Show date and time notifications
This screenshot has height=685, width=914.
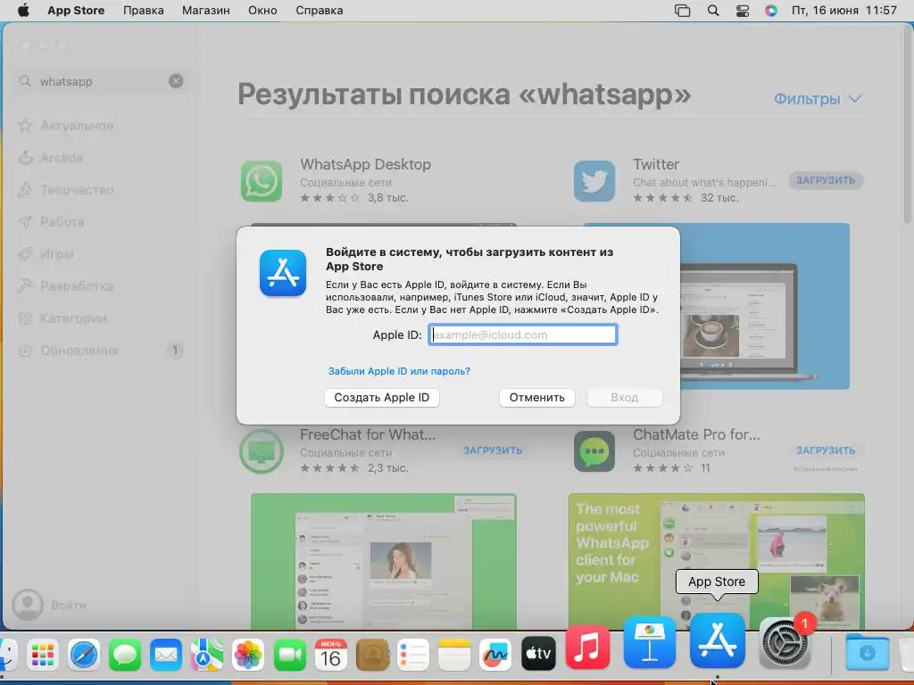tap(844, 10)
